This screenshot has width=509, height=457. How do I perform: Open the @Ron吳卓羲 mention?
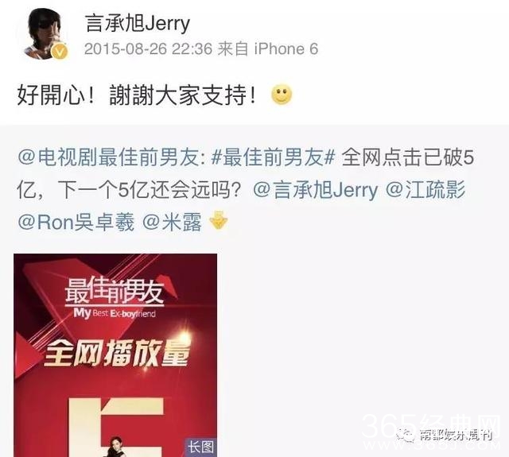(76, 222)
